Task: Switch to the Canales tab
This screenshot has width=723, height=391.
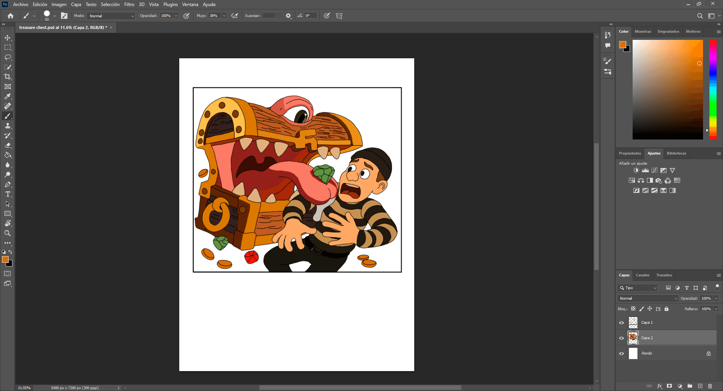Action: [642, 275]
